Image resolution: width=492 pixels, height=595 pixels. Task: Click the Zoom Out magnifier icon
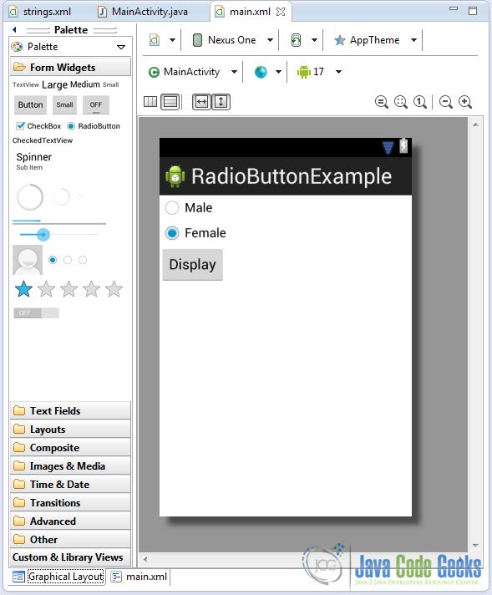[446, 102]
